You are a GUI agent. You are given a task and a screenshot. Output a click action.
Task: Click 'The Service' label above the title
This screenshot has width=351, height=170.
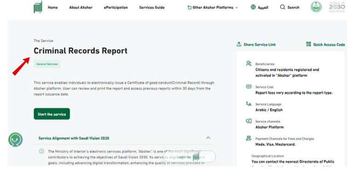(43, 41)
